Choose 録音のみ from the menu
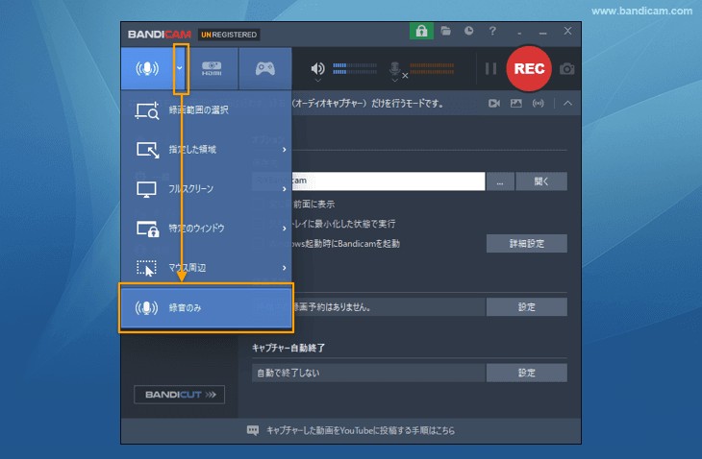702x459 pixels. [x=206, y=307]
